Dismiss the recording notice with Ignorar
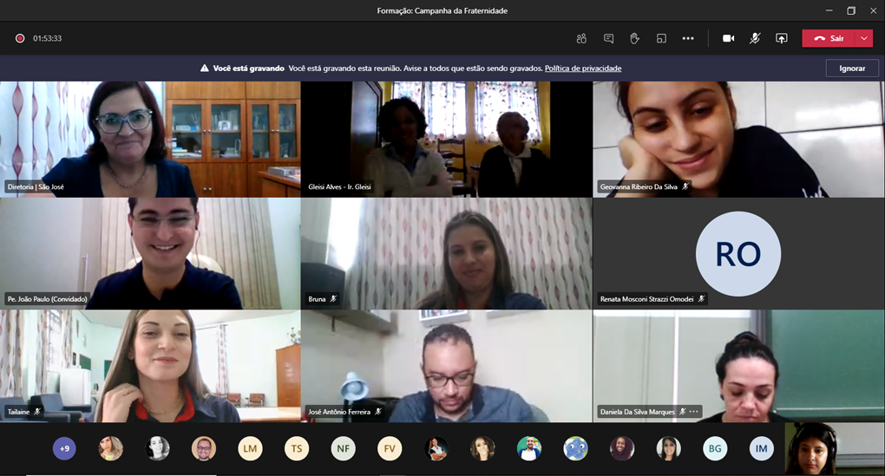This screenshot has width=885, height=476. coord(852,68)
